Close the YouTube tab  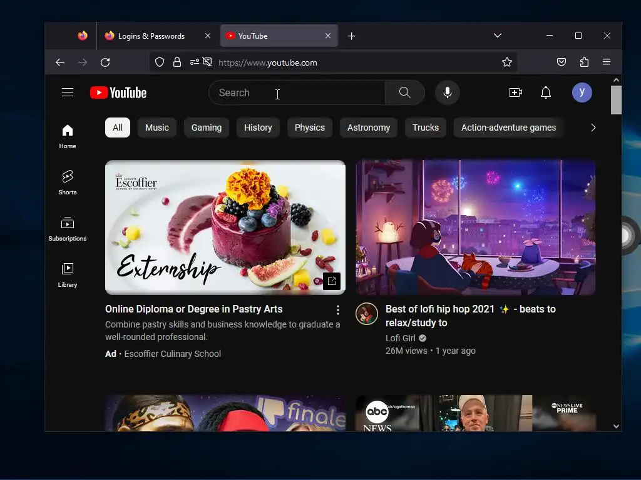pyautogui.click(x=328, y=36)
